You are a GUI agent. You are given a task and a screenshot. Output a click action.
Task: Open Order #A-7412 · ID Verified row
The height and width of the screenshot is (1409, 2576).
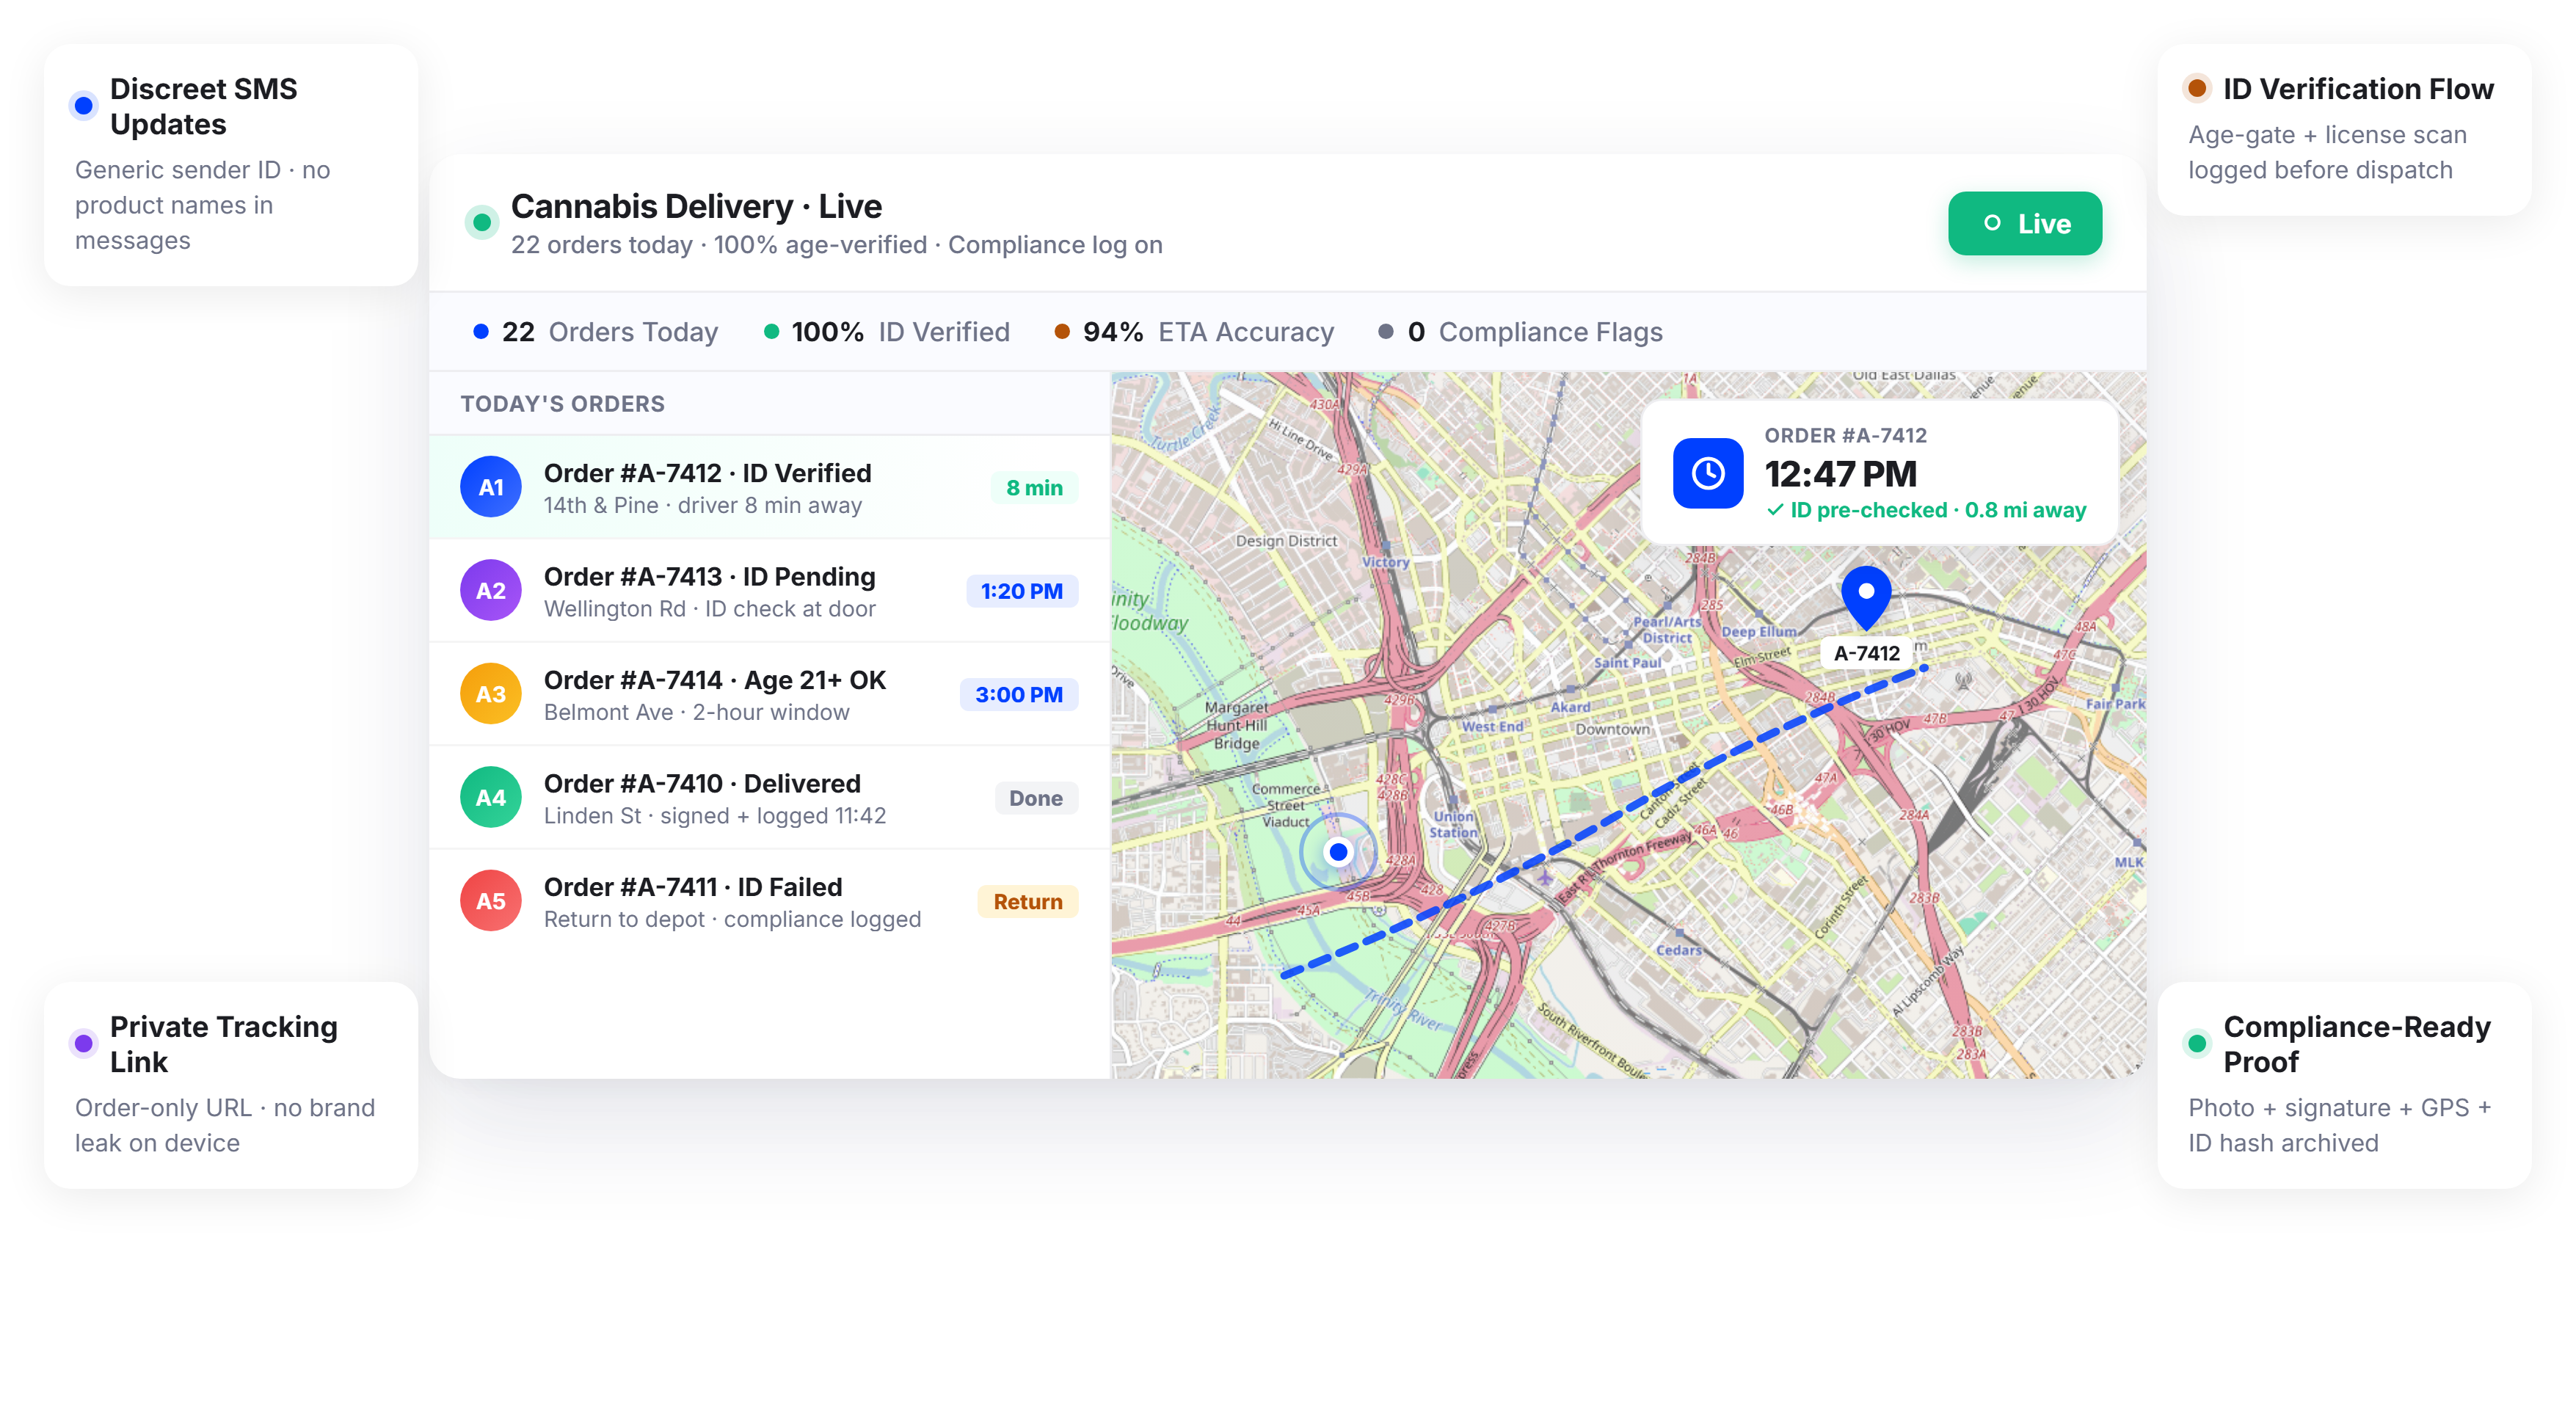tap(769, 487)
